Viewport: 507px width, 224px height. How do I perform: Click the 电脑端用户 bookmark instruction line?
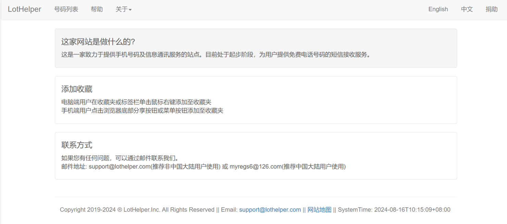[x=136, y=102]
